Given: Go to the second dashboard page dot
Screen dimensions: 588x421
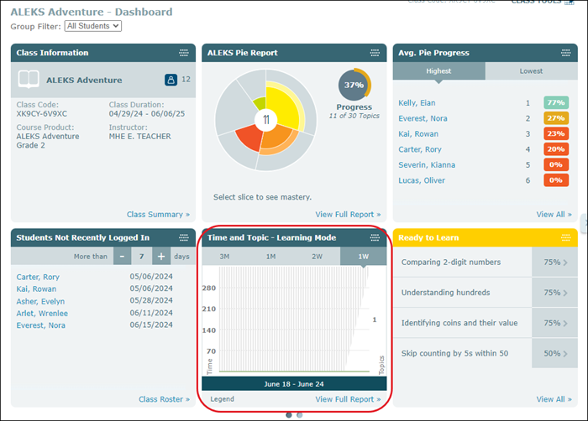Looking at the screenshot, I should click(x=300, y=414).
